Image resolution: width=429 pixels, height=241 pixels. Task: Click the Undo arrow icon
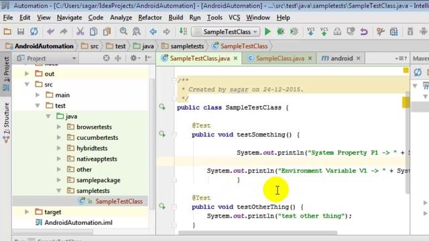point(51,31)
